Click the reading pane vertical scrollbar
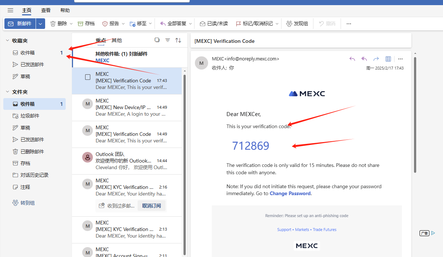 click(415, 114)
